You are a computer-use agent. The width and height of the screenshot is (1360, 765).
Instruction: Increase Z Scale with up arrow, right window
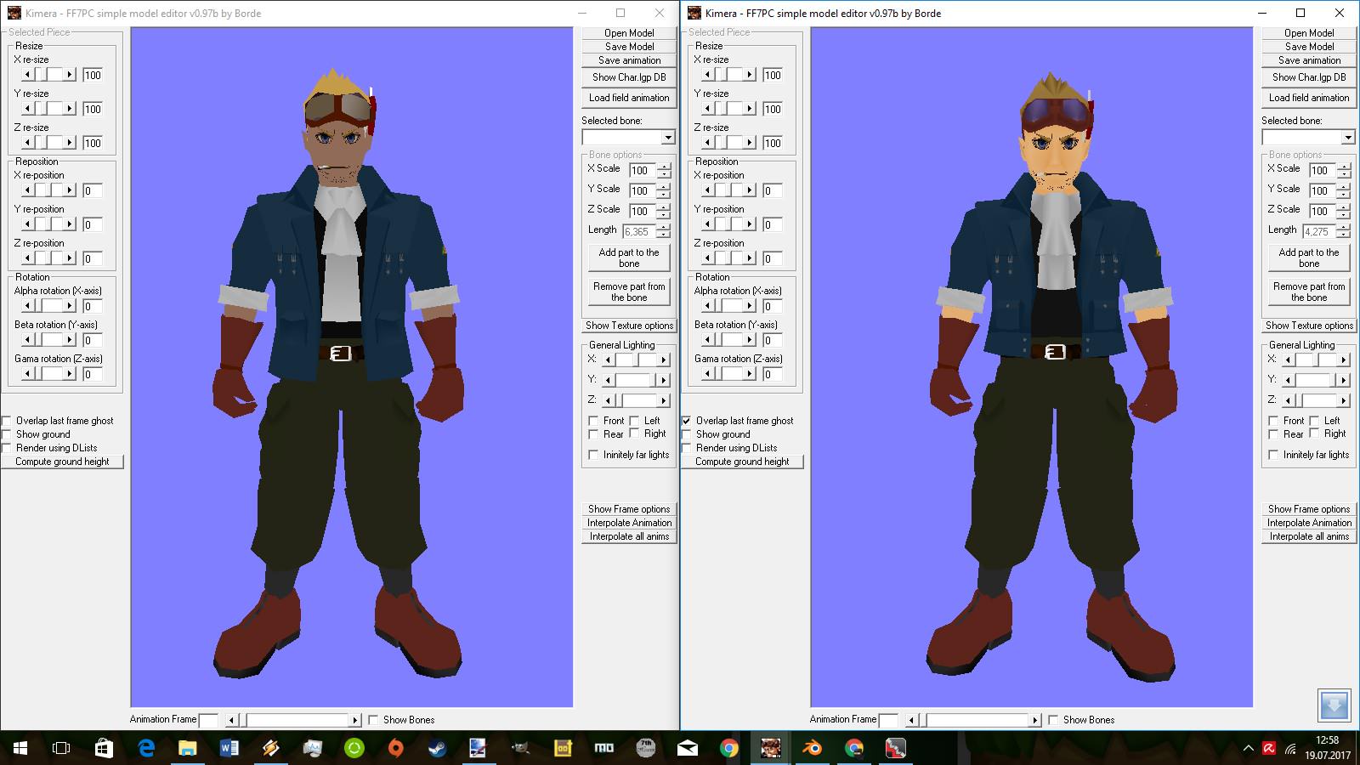(1343, 207)
